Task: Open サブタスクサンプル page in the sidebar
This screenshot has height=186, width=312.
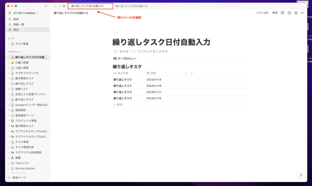Action: coord(28,73)
